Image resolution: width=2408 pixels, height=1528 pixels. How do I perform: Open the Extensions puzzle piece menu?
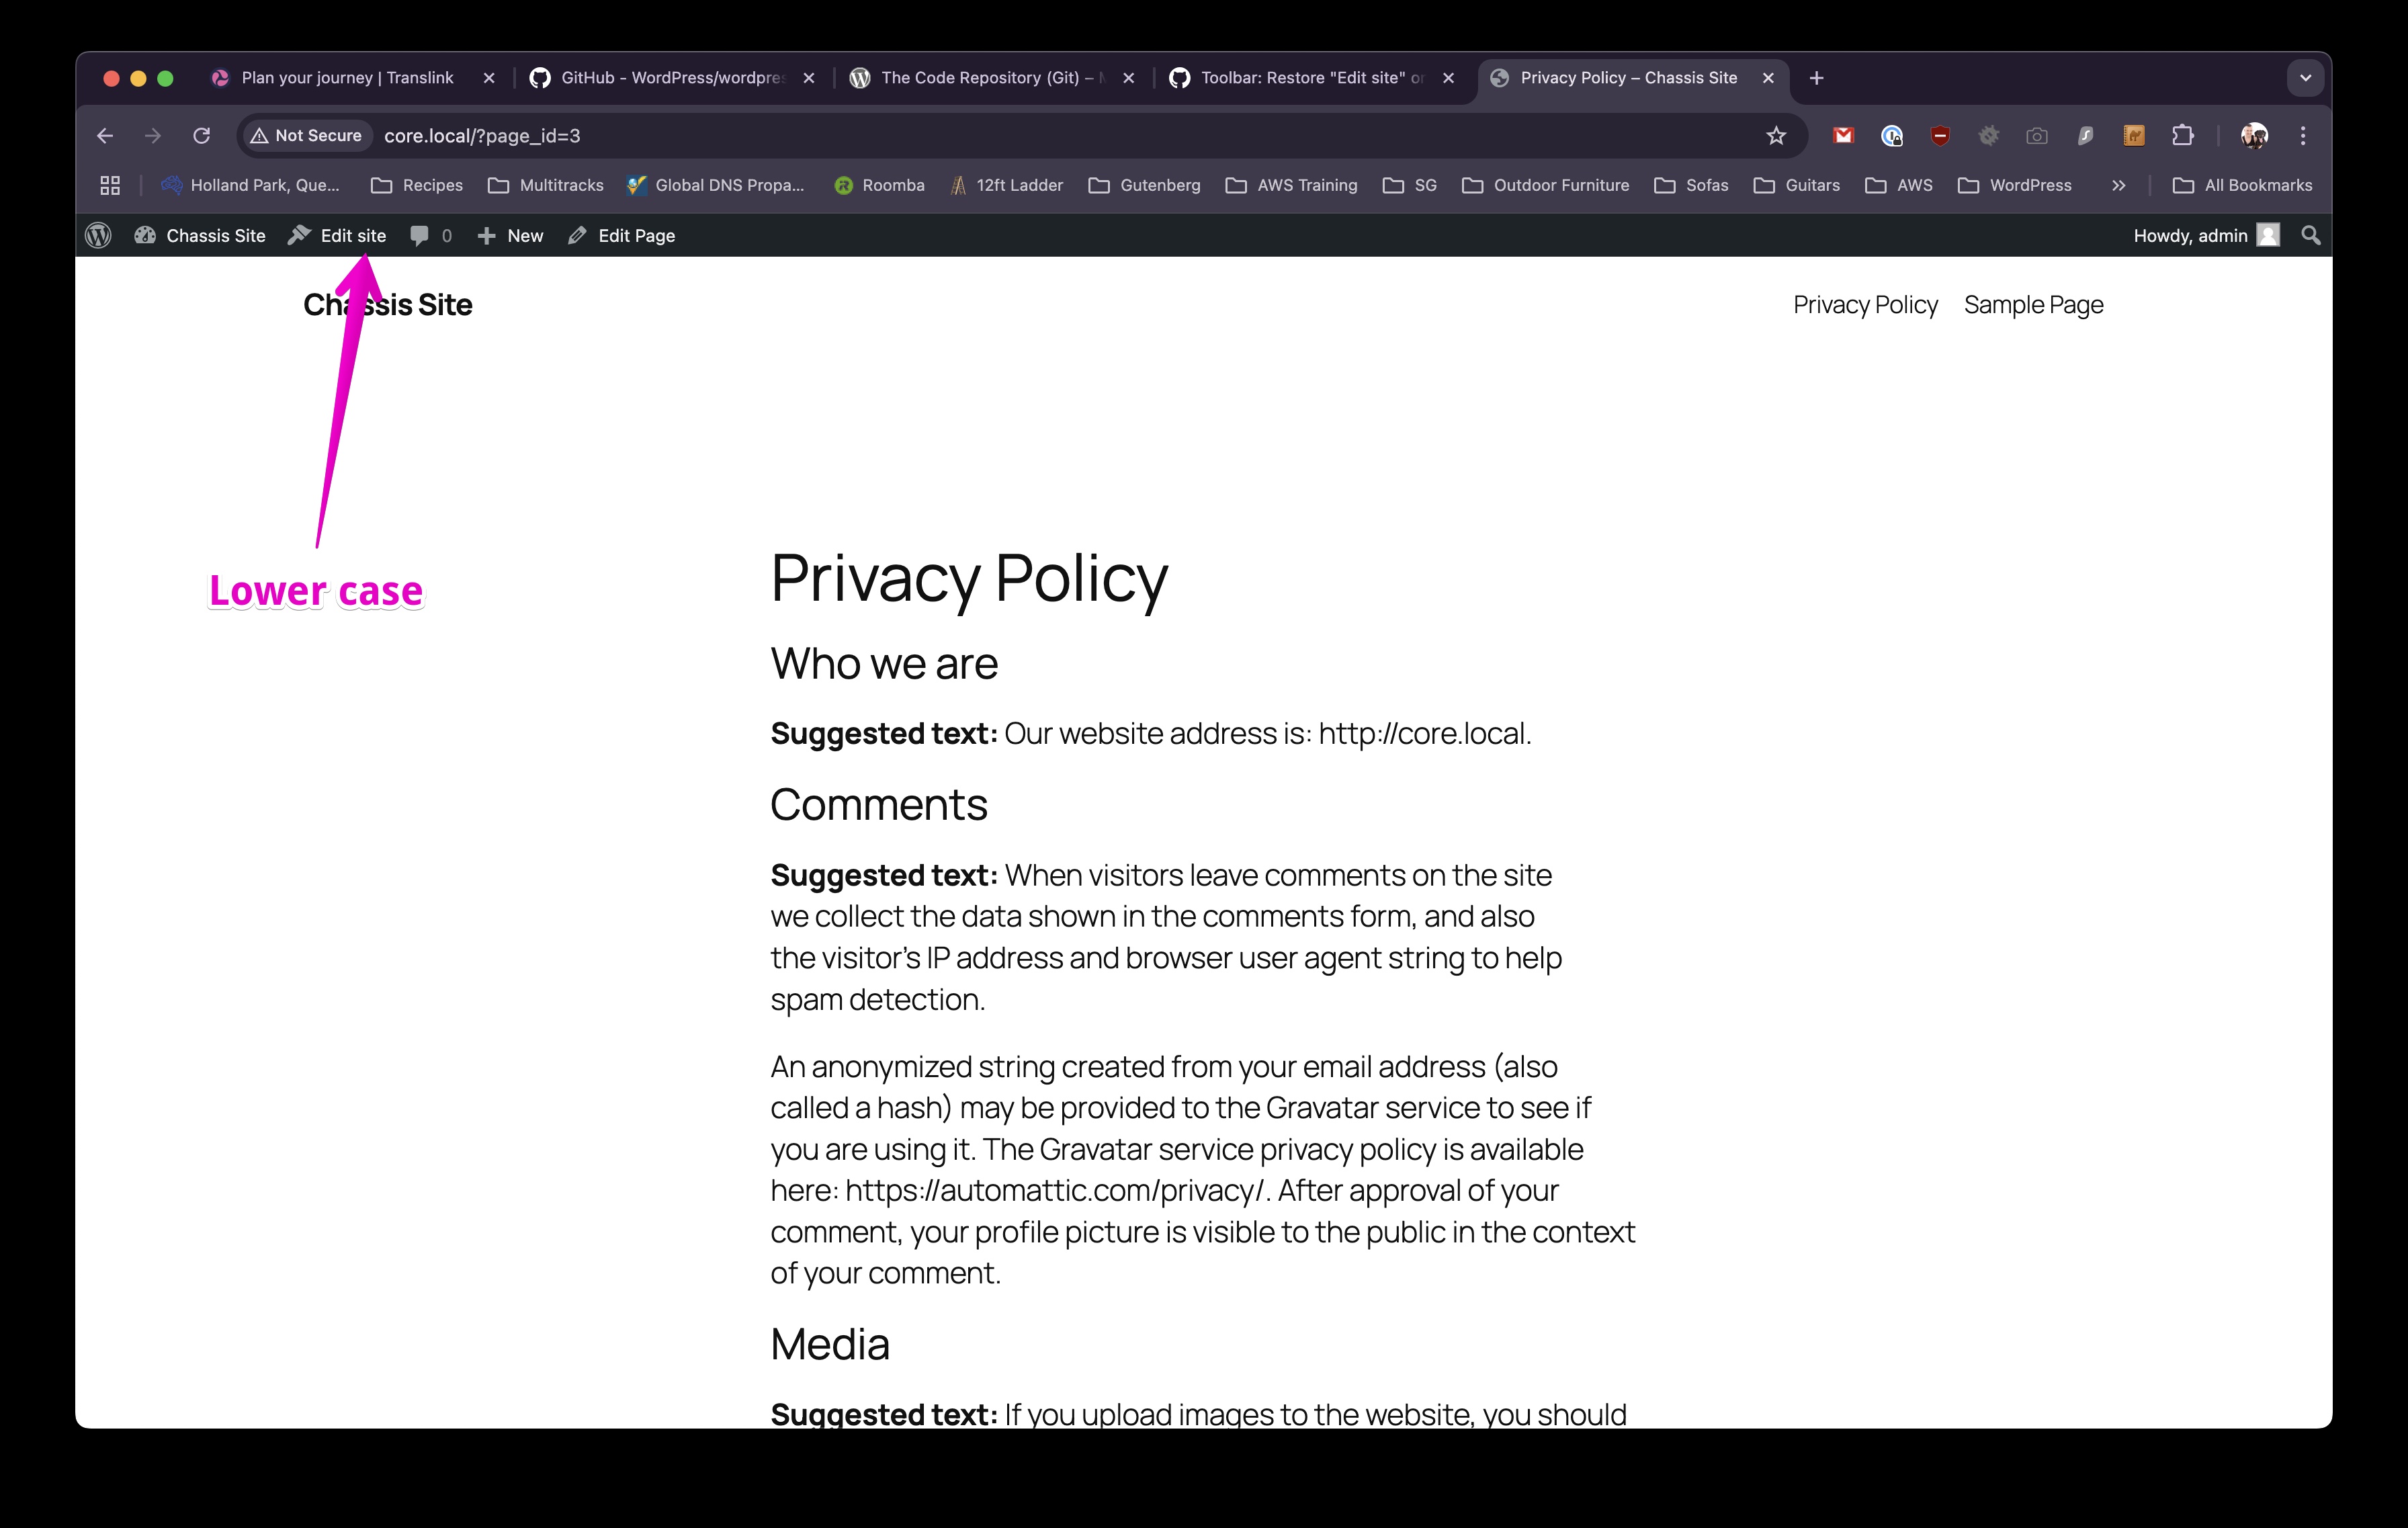coord(2183,136)
